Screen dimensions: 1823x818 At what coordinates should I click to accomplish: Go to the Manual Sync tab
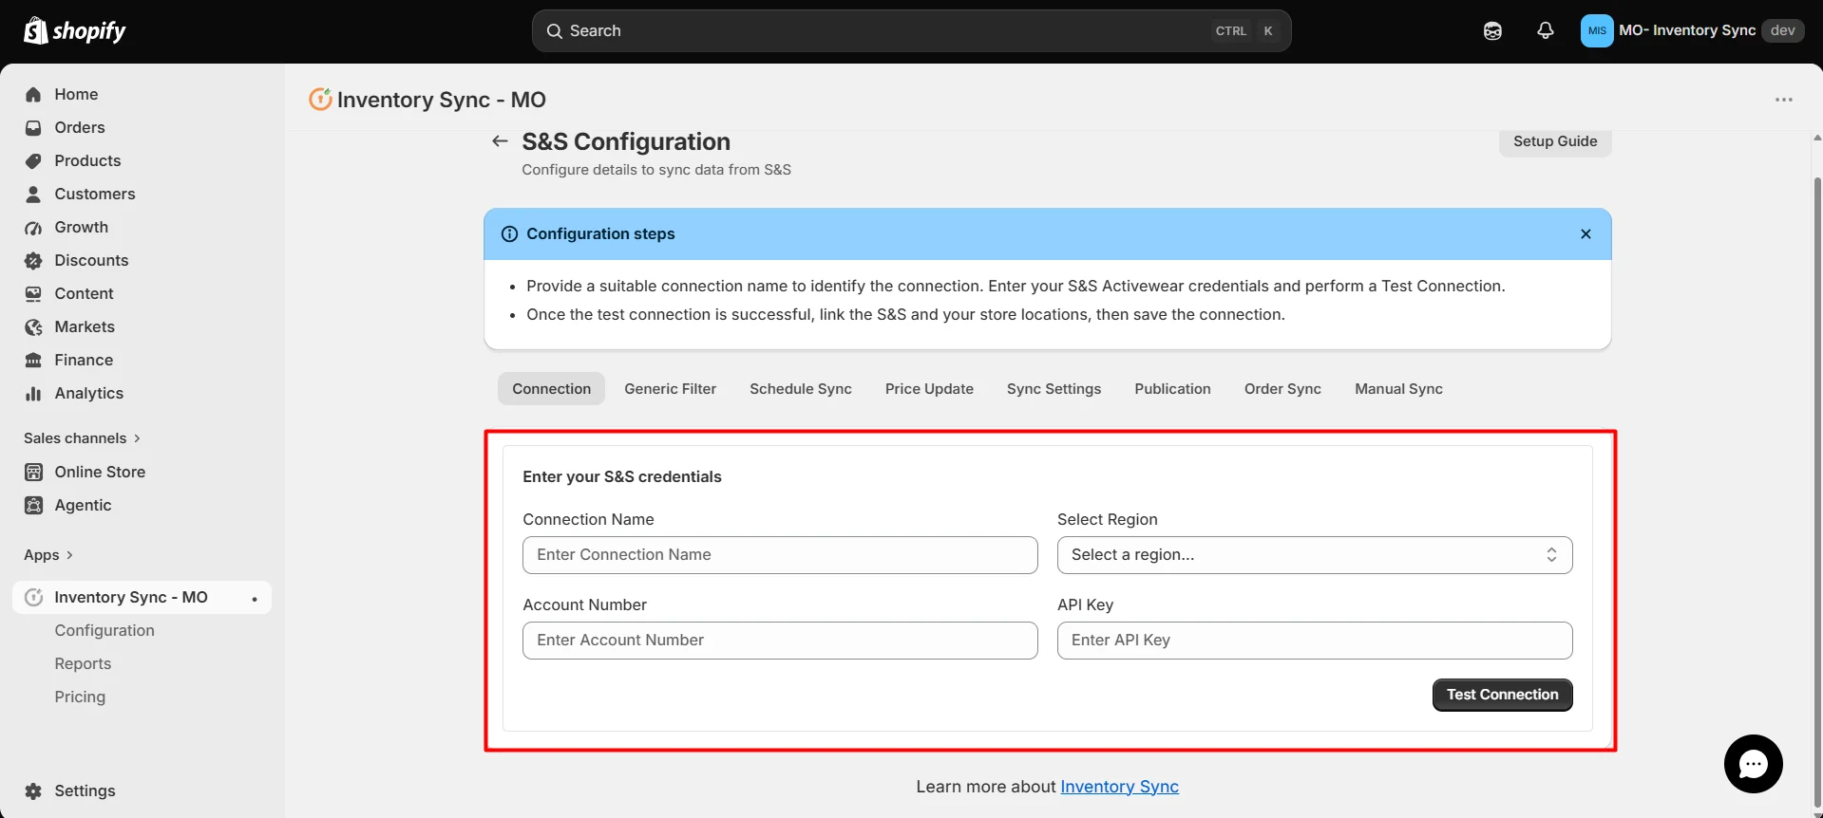click(x=1398, y=389)
